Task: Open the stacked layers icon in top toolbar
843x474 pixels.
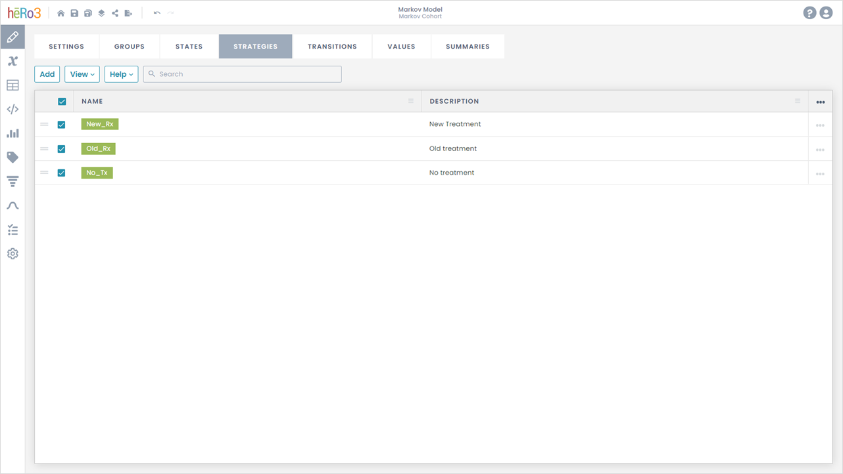Action: point(101,13)
